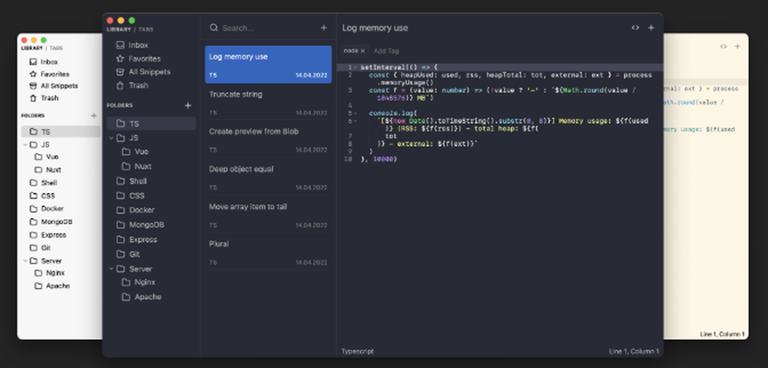Open the Log memory use snippet
Screen dimensions: 768x368
coord(268,65)
